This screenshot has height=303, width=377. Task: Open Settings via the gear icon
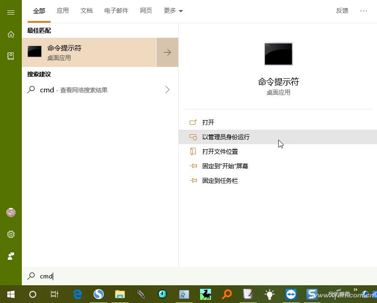10,234
